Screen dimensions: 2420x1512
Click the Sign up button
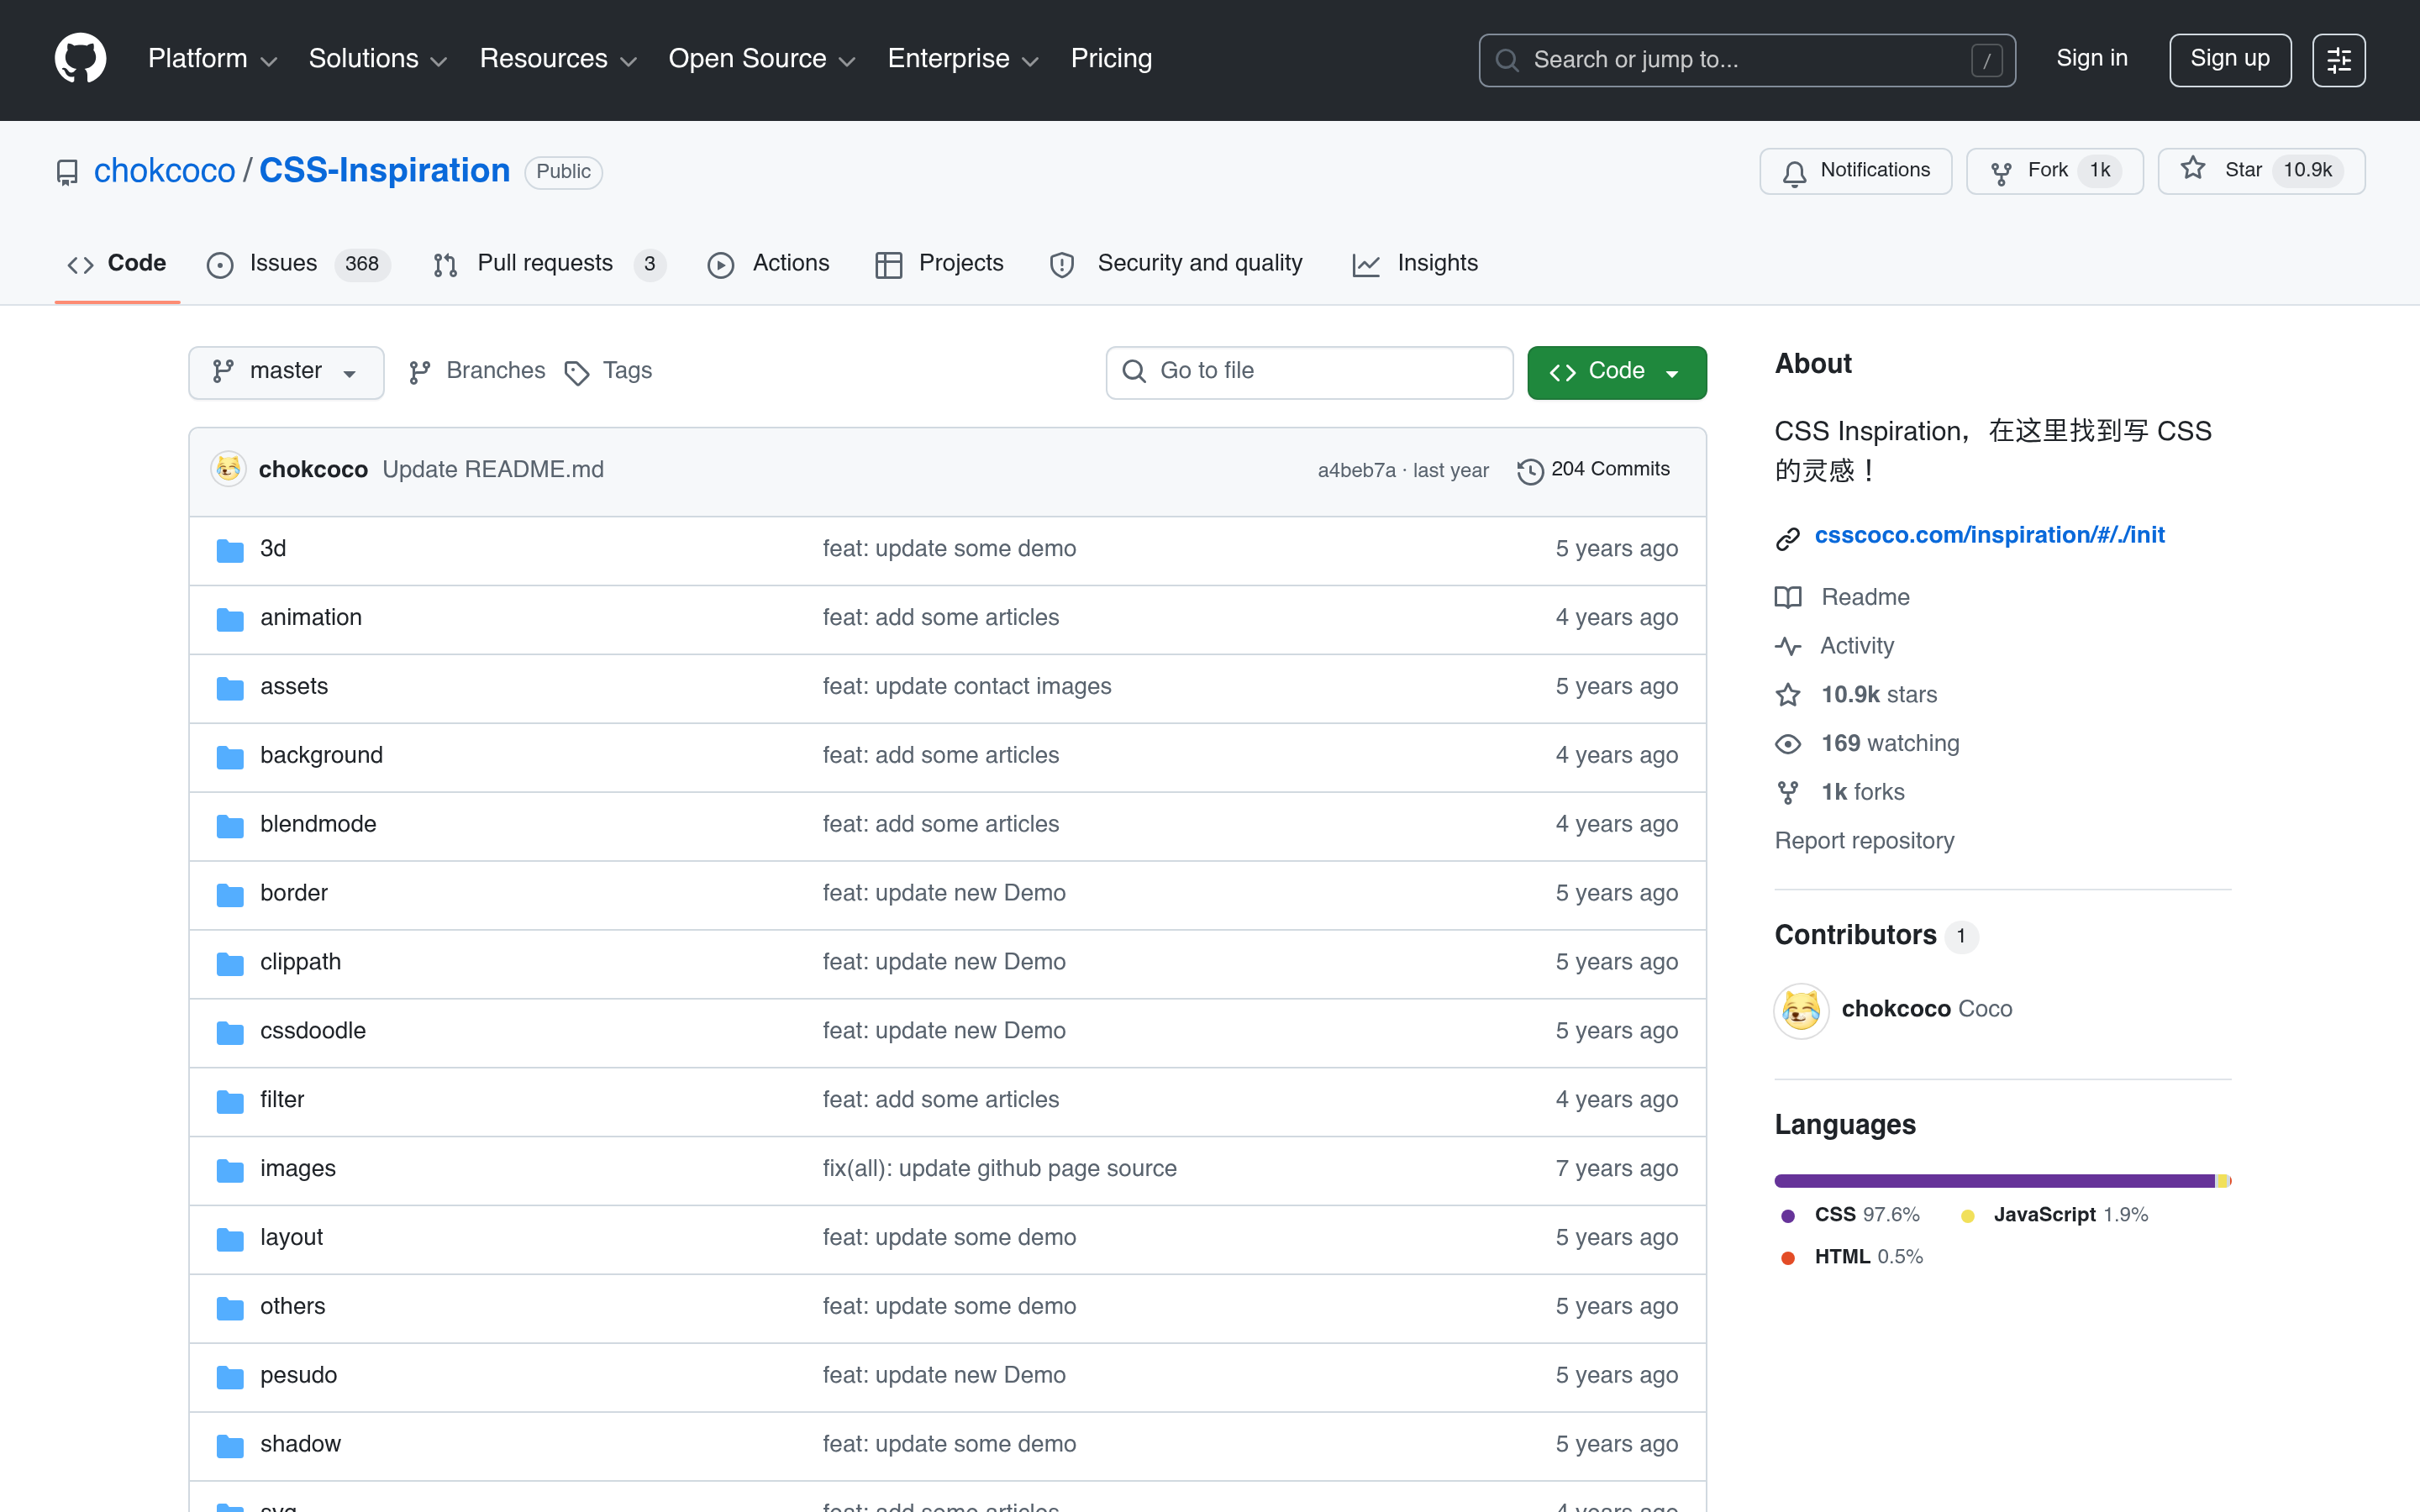[x=2229, y=60]
